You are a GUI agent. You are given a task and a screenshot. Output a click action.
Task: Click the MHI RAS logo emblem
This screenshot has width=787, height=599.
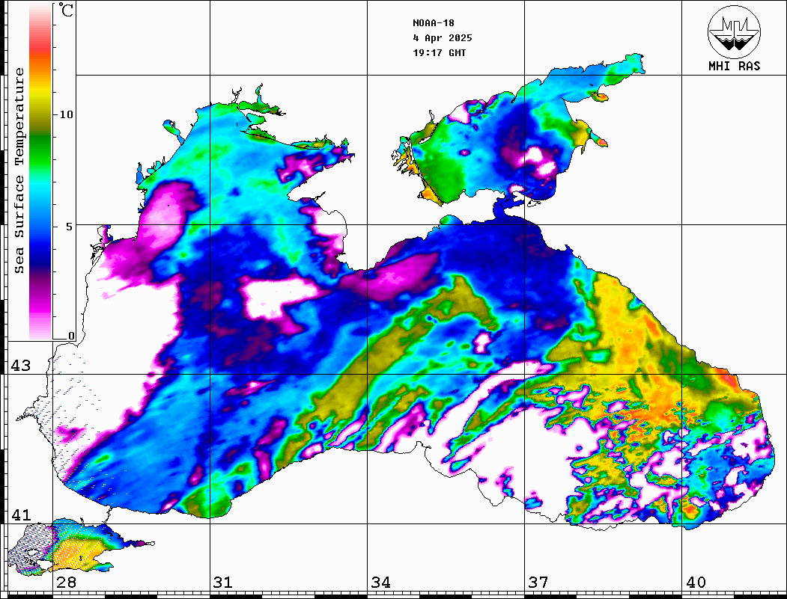734,31
